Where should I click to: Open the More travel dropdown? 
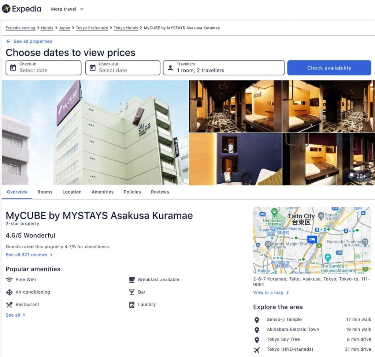pos(67,9)
